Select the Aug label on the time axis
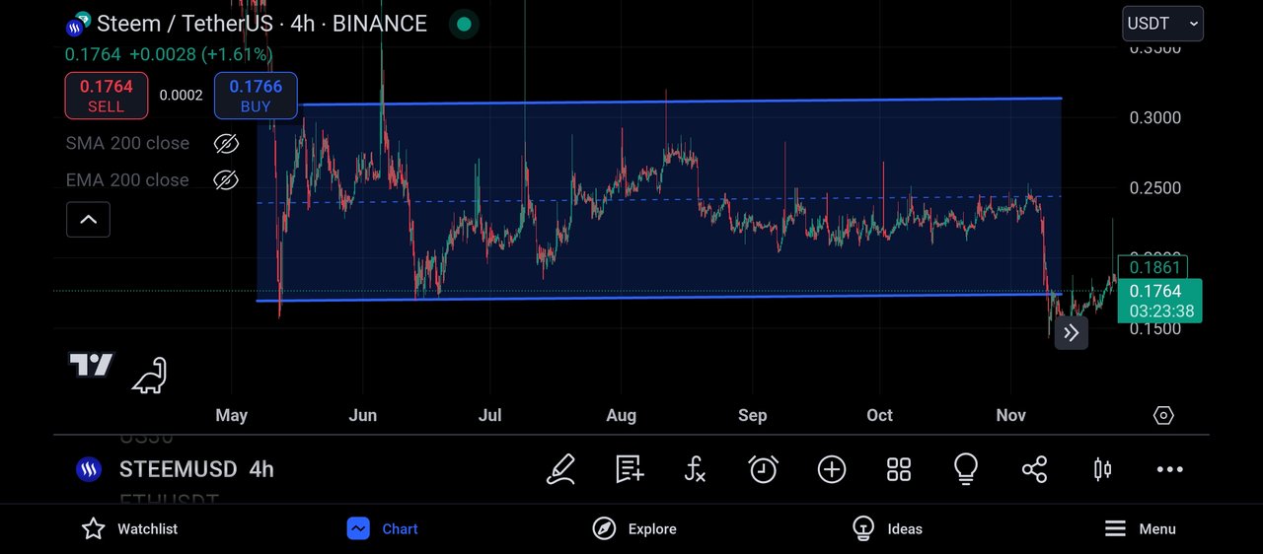 (x=621, y=416)
